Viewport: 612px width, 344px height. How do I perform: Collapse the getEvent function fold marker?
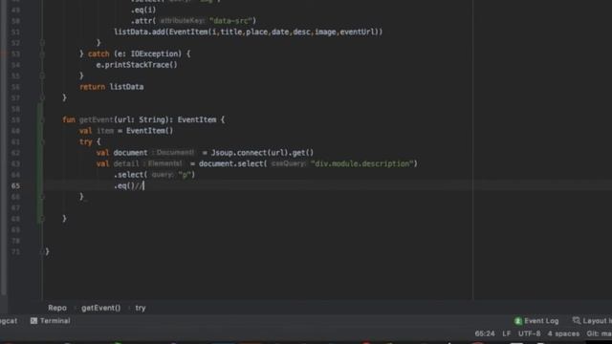pyautogui.click(x=42, y=119)
